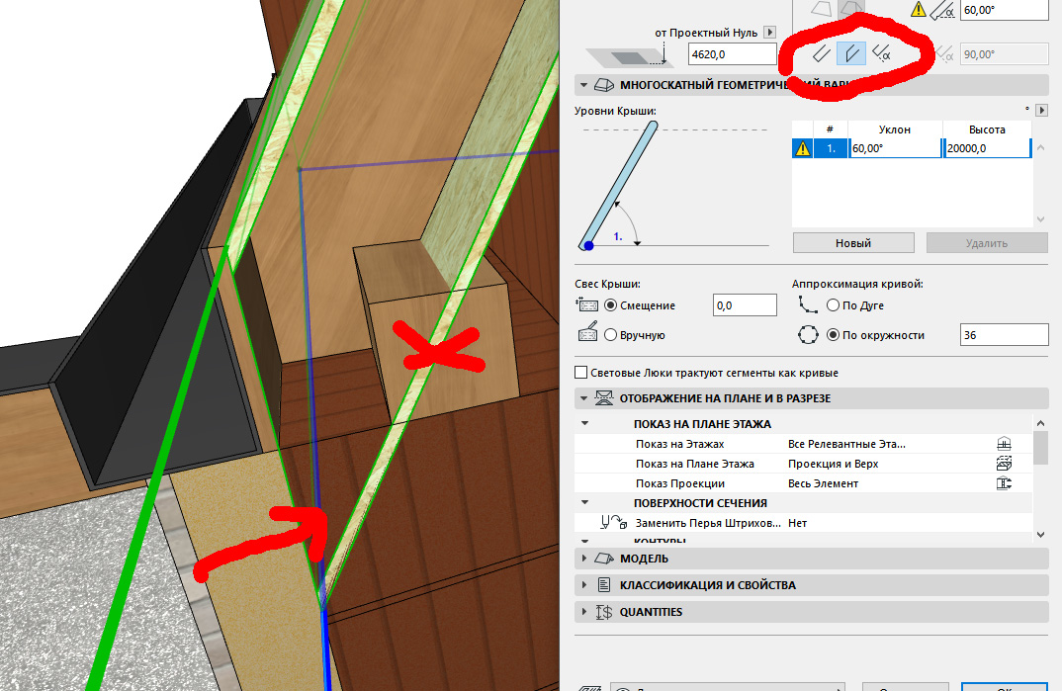
Task: Click the МОДЕЛЬ panel icon
Action: 604,559
